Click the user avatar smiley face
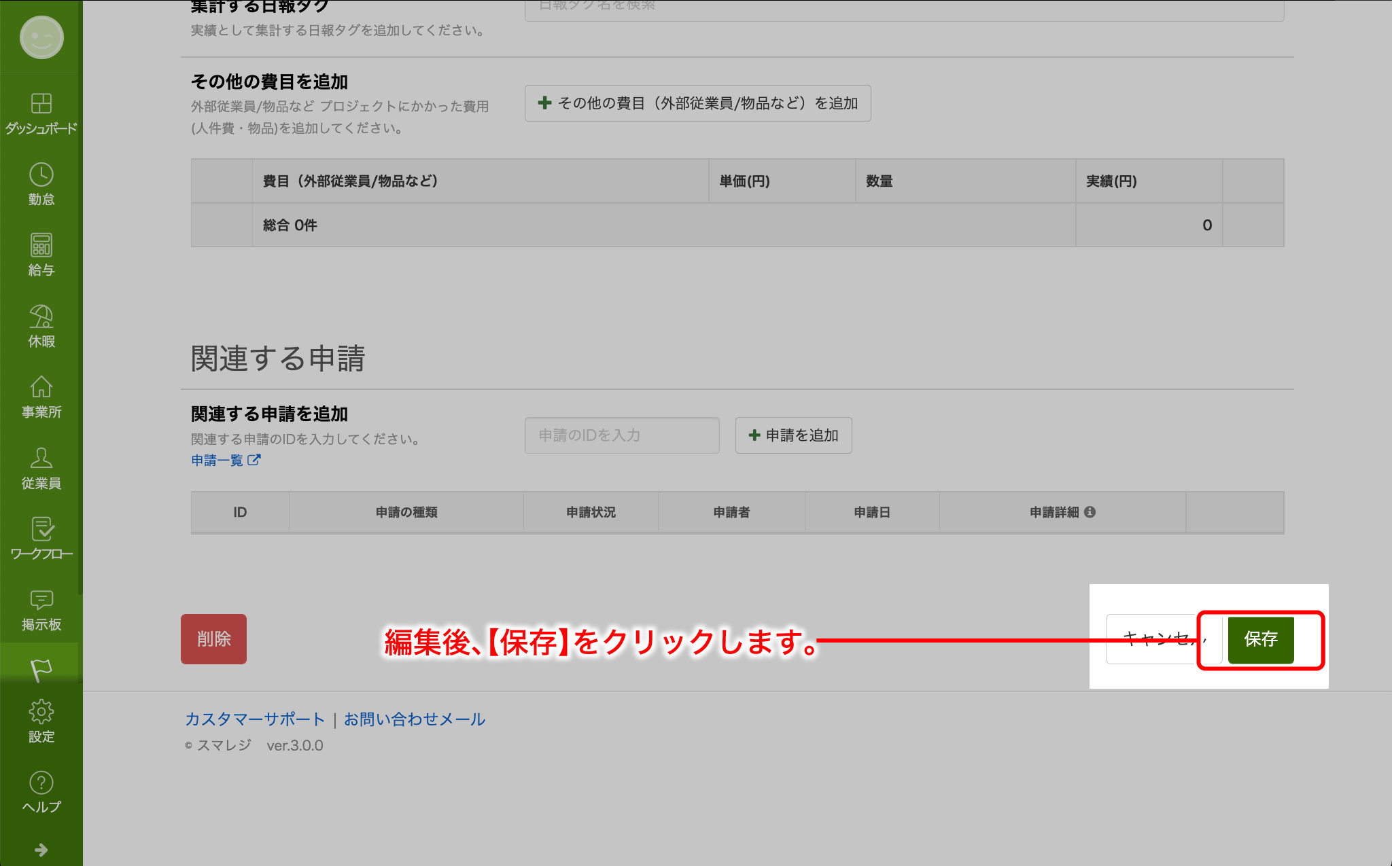This screenshot has height=866, width=1392. click(x=41, y=37)
